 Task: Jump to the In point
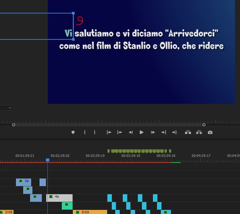tap(109, 132)
